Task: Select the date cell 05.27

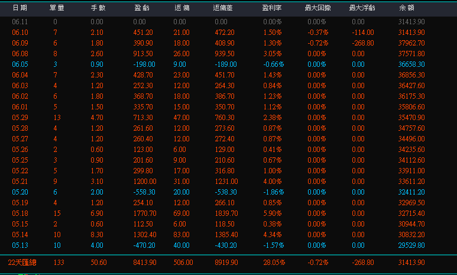Action: (20, 139)
